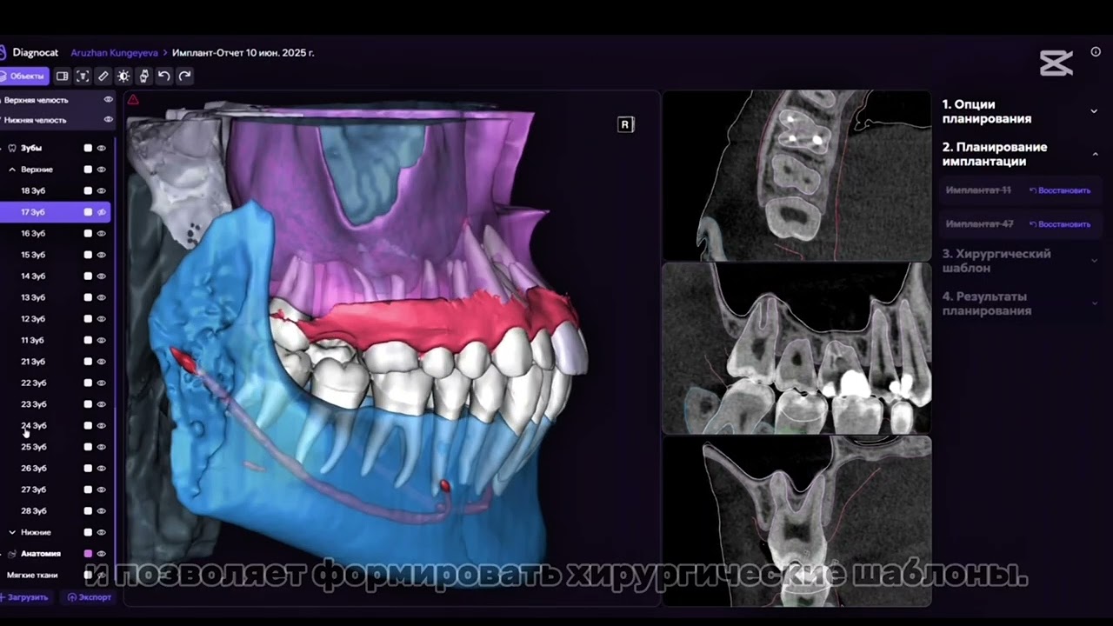Click the panoramic CT slice view
This screenshot has height=626, width=1113.
(x=796, y=349)
